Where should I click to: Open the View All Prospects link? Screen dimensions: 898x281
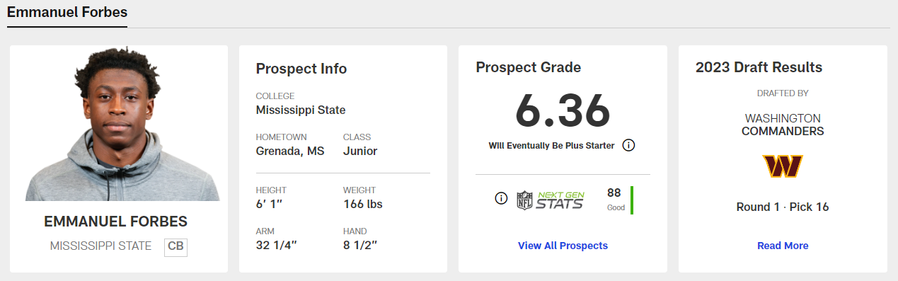pyautogui.click(x=563, y=246)
